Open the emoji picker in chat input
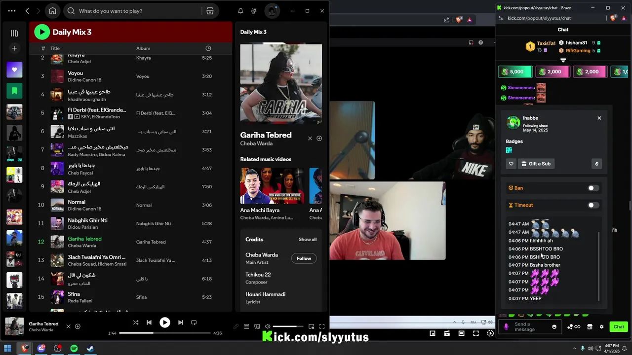The height and width of the screenshot is (355, 632). [x=554, y=327]
